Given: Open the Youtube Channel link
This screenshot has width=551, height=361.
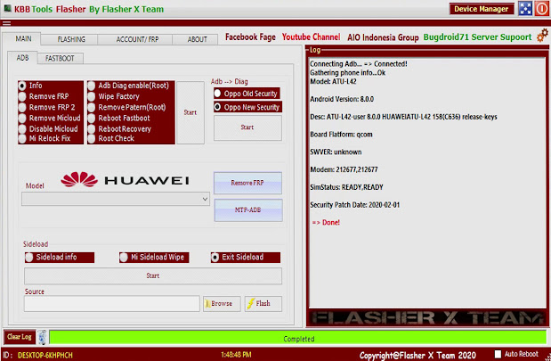Looking at the screenshot, I should click(x=311, y=37).
